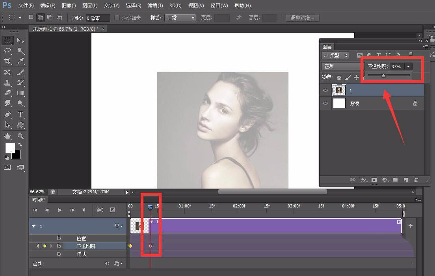Open the 样式 dropdown in options bar

(180, 18)
